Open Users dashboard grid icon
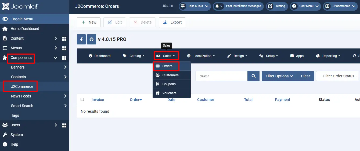Viewport: 360px width, 151px height. point(64,125)
